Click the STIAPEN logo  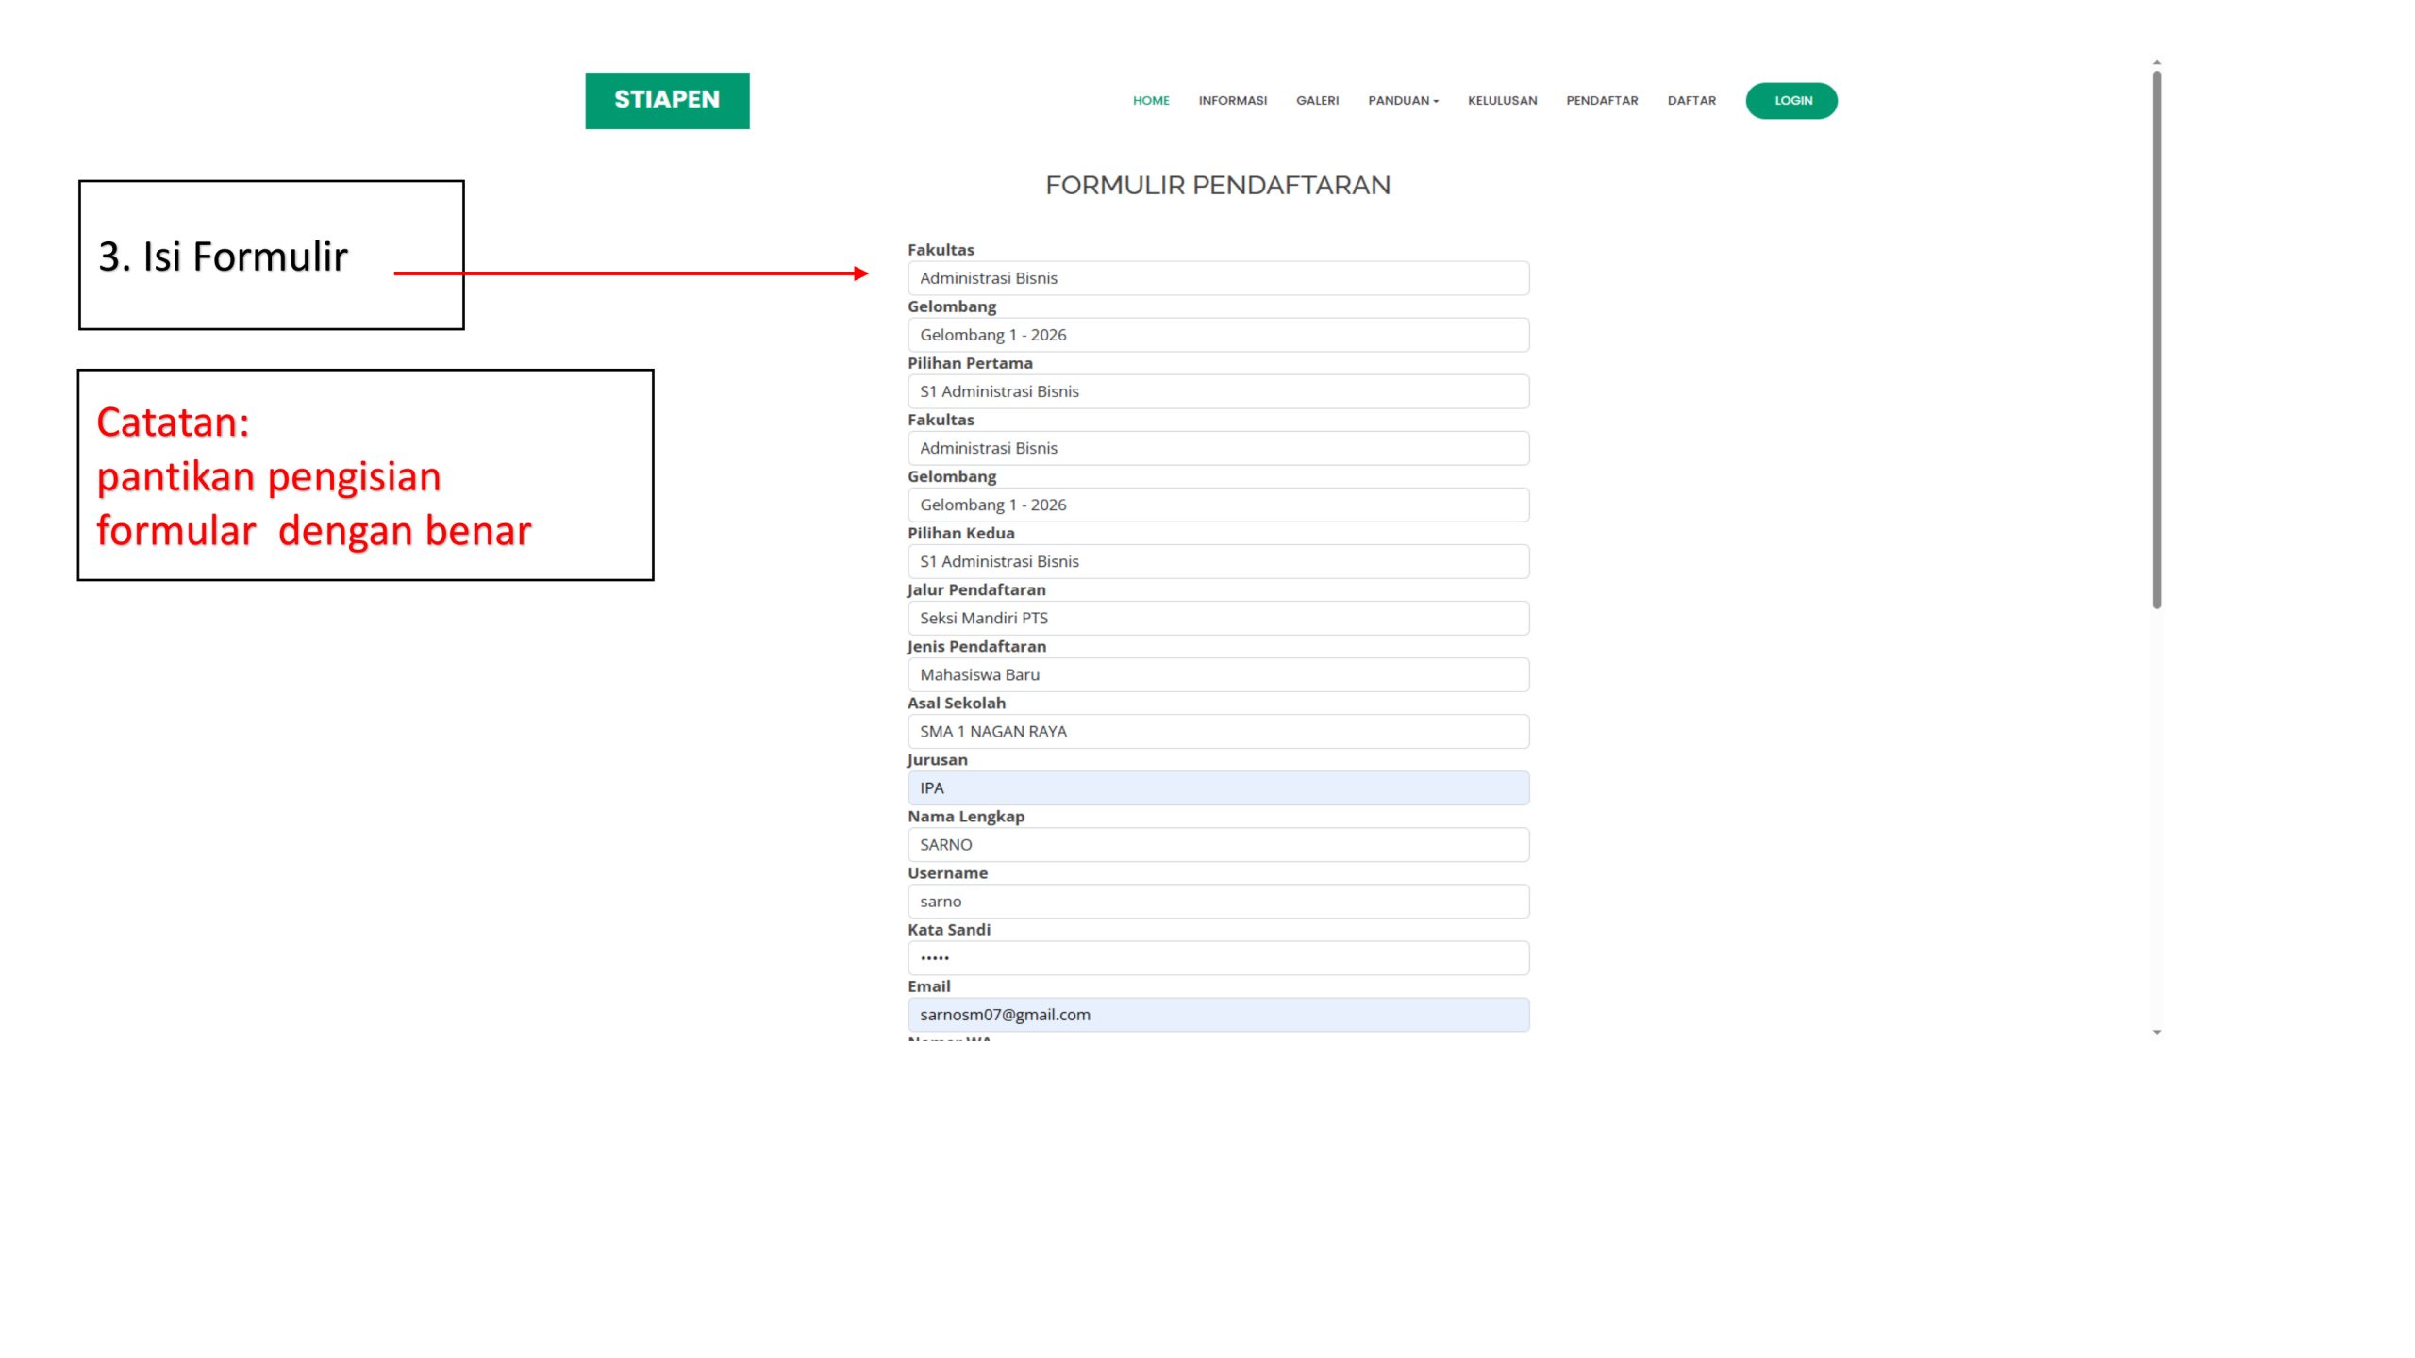click(667, 100)
